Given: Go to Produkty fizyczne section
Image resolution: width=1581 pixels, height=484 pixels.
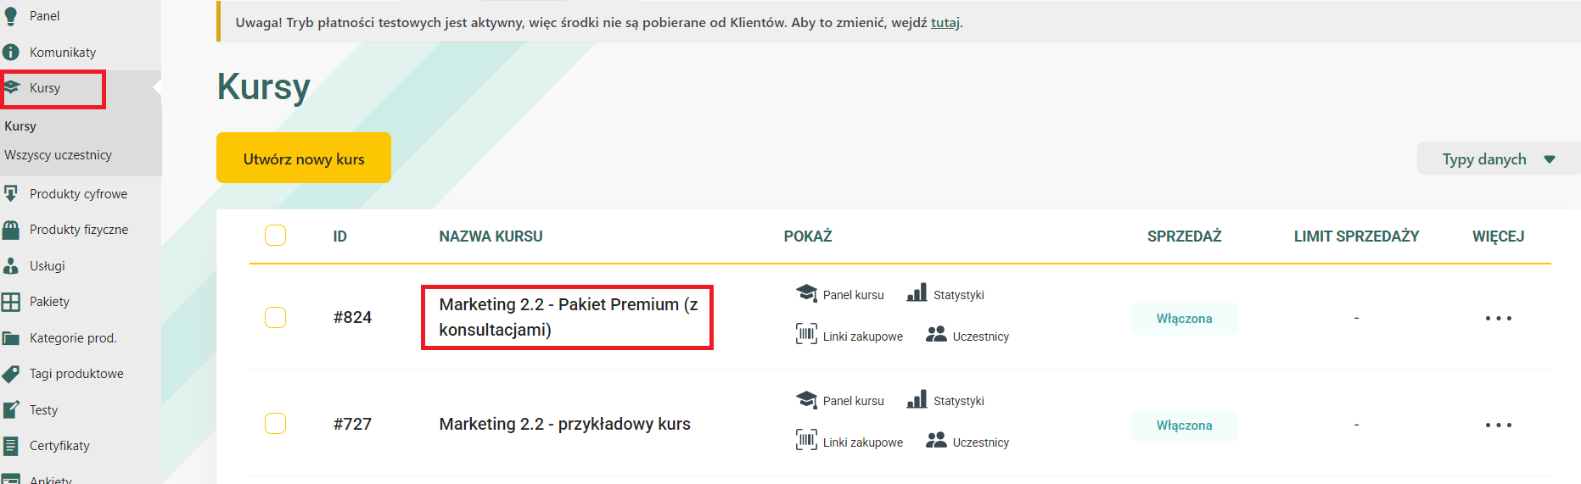Looking at the screenshot, I should click(78, 230).
